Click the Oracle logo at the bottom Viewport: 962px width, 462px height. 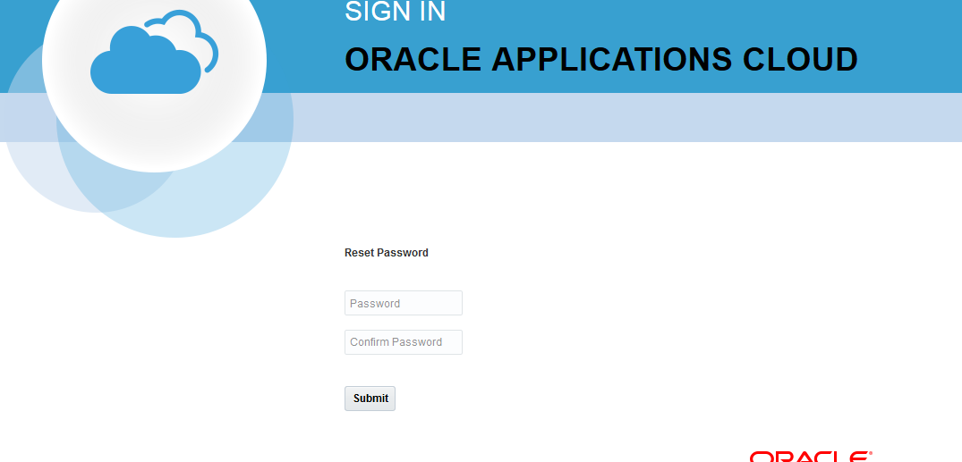click(x=811, y=457)
